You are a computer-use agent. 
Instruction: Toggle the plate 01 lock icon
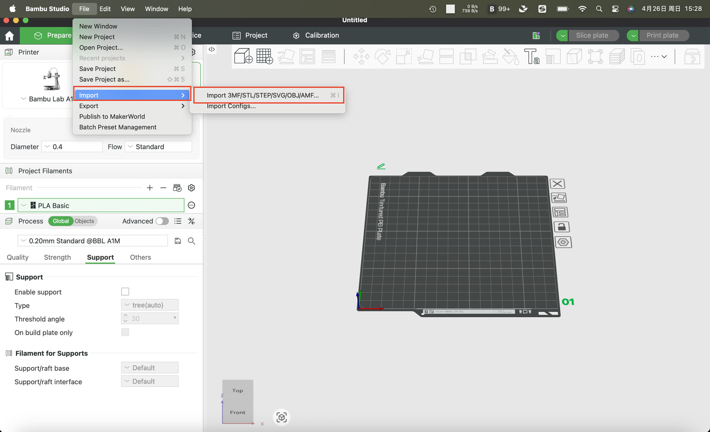pos(561,227)
